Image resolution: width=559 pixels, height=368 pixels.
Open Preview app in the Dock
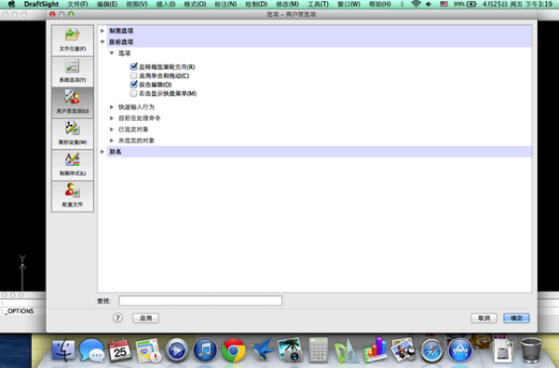click(402, 350)
